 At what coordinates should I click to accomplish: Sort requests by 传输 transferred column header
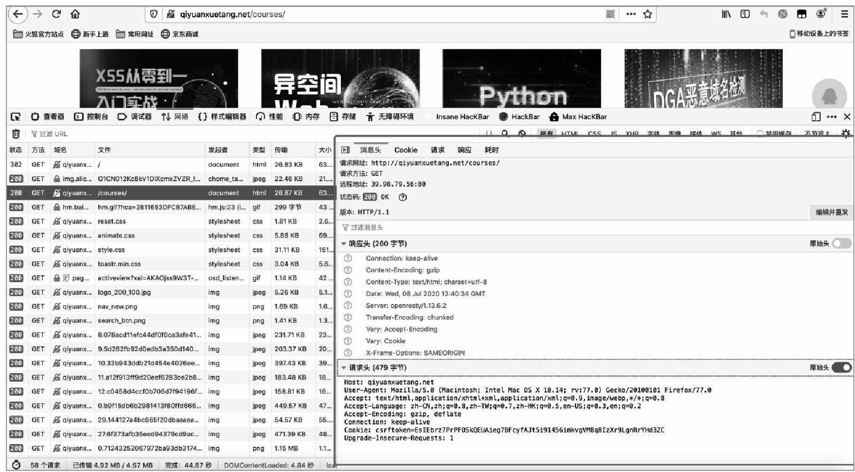point(292,150)
